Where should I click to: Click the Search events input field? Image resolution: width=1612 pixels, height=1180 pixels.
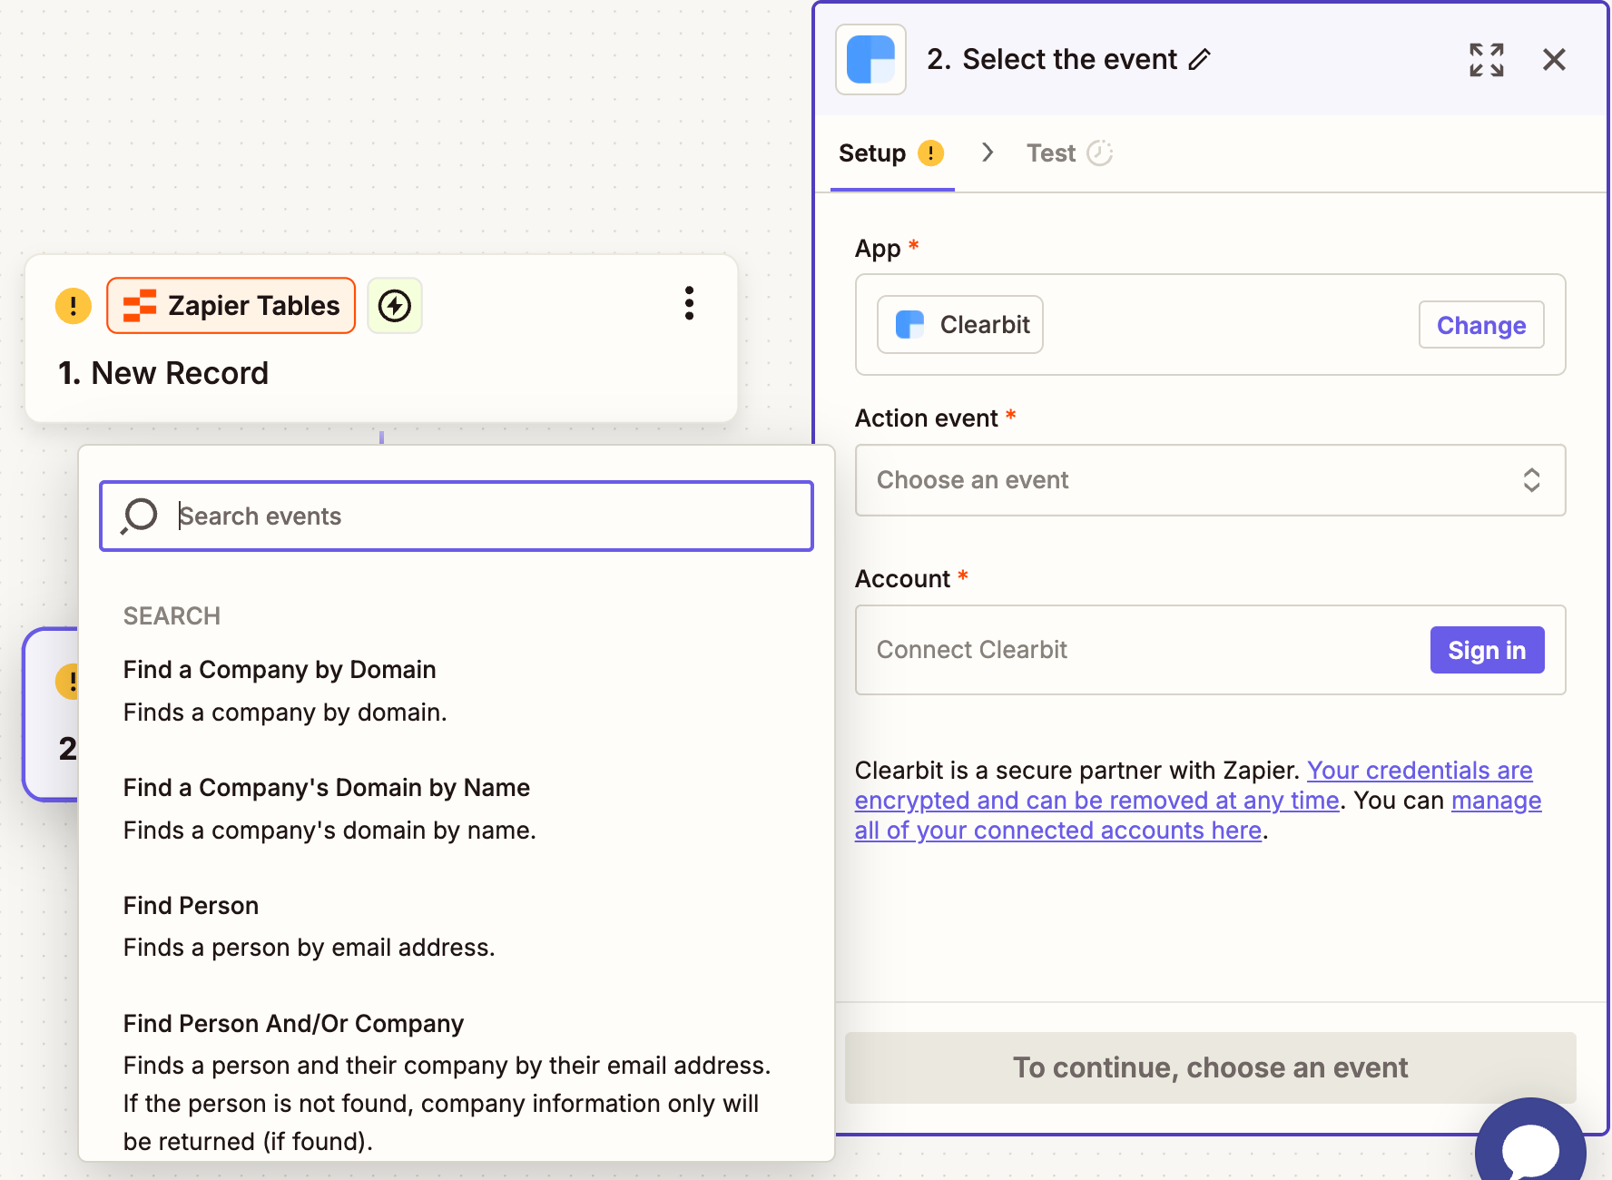pos(457,516)
